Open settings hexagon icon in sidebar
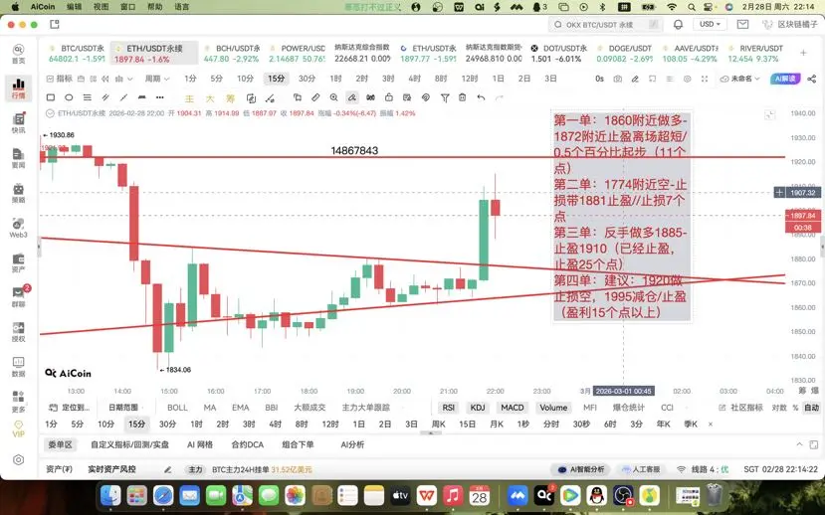Screen dimensions: 825x515 click(19, 459)
